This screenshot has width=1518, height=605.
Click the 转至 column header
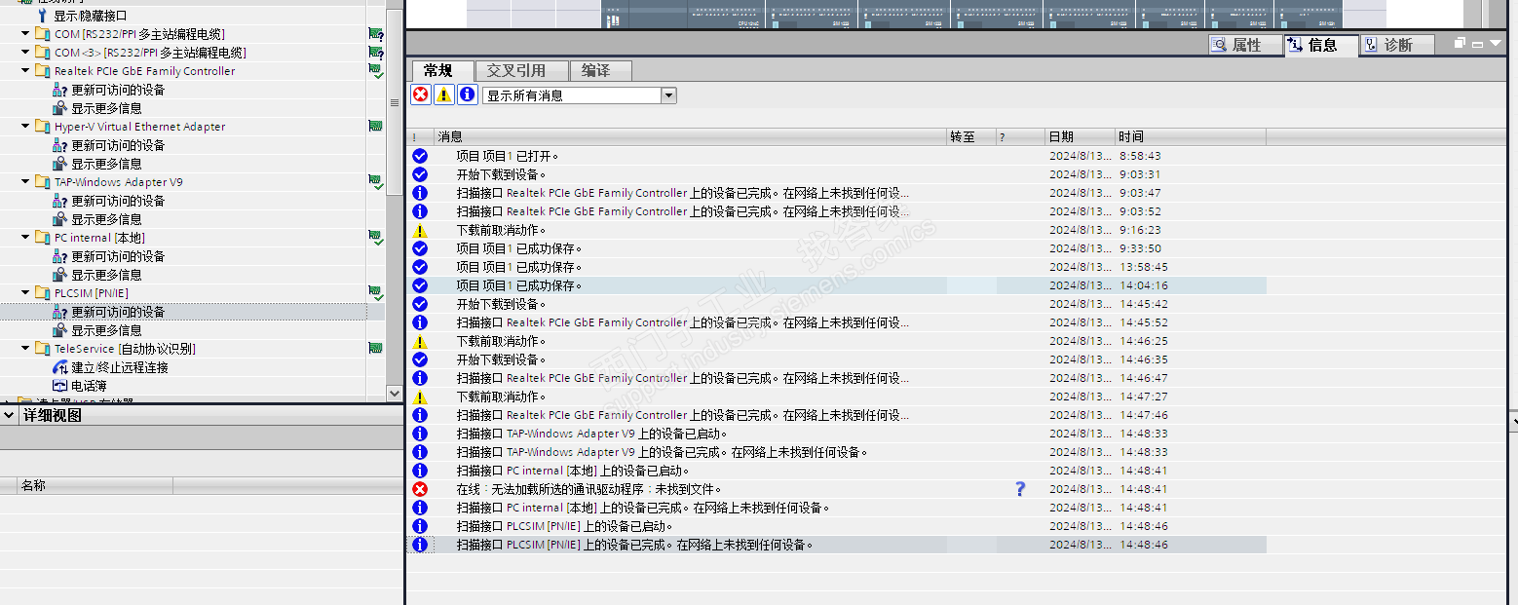tap(971, 137)
